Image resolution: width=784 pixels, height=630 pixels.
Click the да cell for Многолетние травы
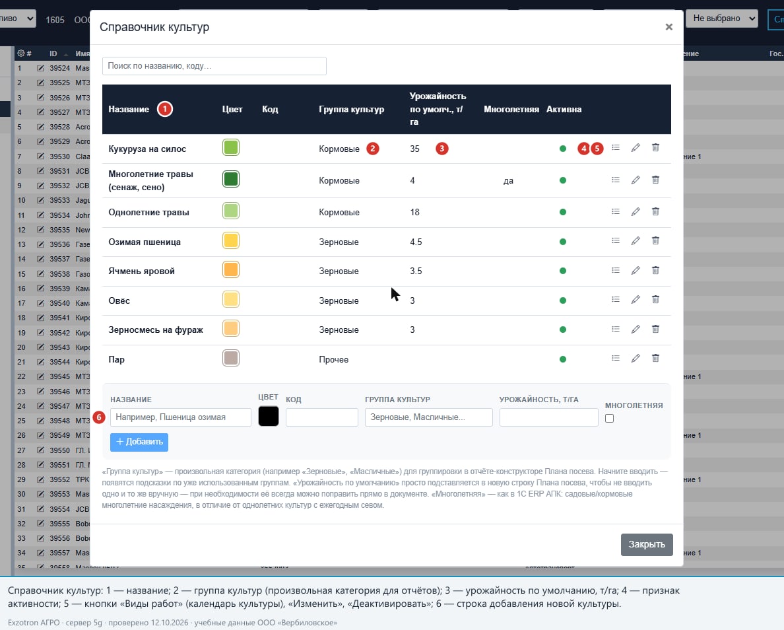tap(509, 181)
